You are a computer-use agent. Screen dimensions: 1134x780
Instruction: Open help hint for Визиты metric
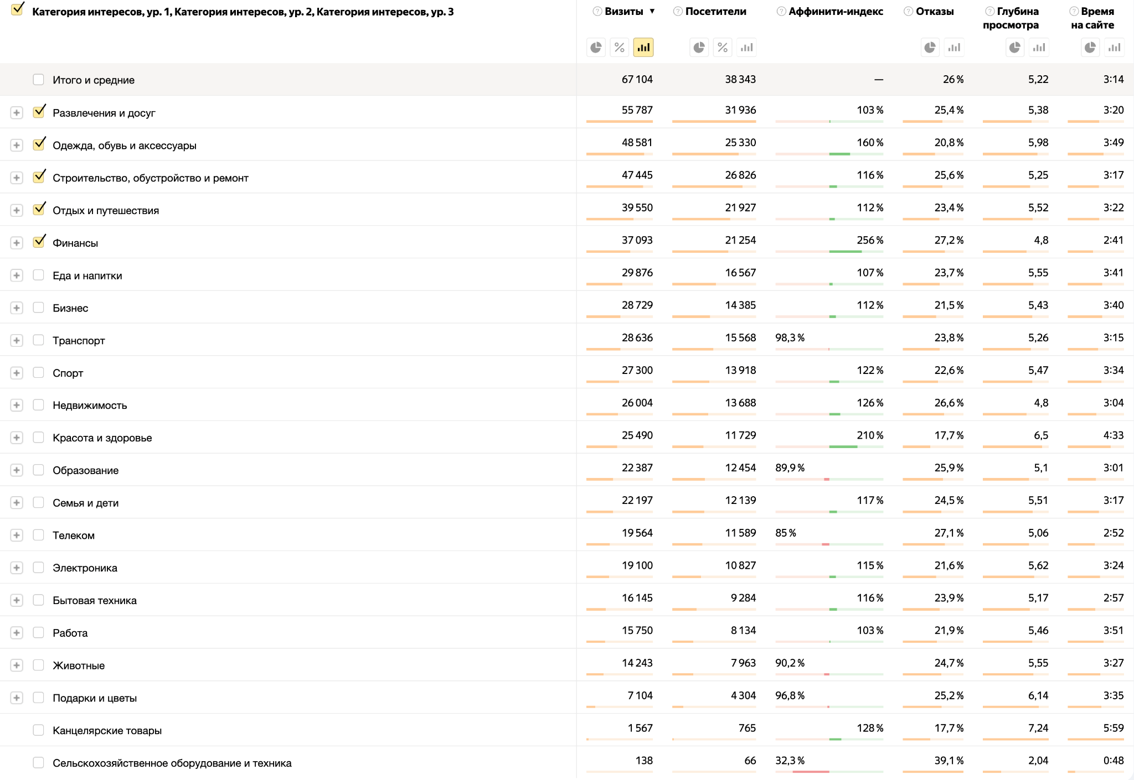point(597,12)
